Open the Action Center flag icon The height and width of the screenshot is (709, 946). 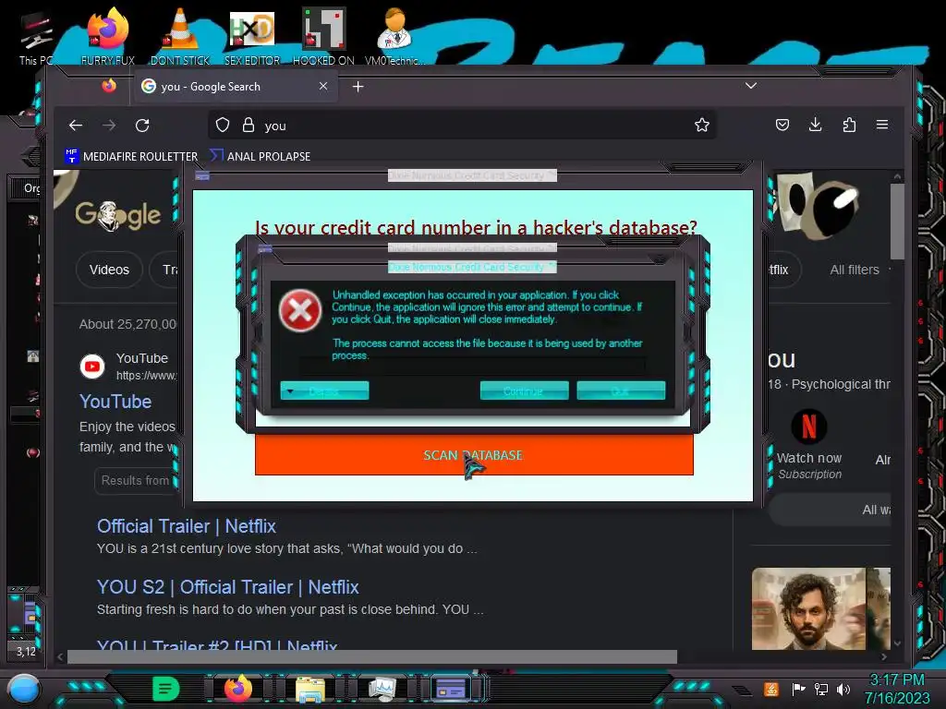pyautogui.click(x=798, y=689)
